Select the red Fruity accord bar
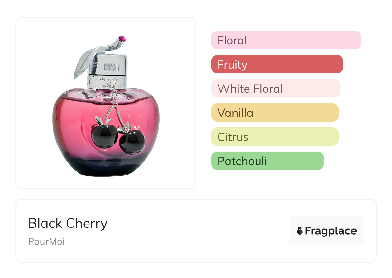The height and width of the screenshot is (278, 392). [277, 64]
